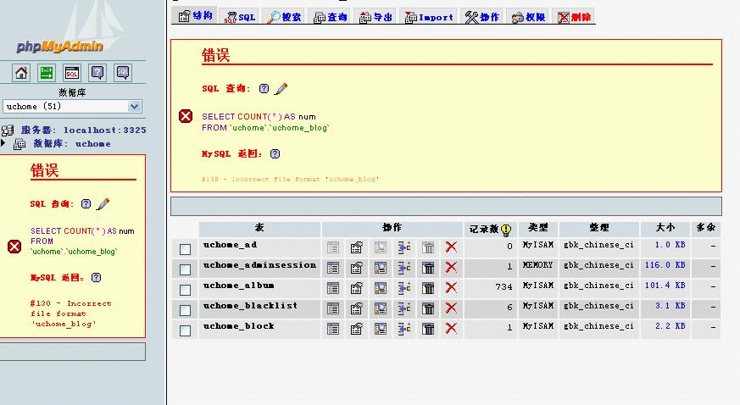Viewport: 740px width, 405px height.
Task: Check the uchome_block table checkbox
Action: pos(185,330)
